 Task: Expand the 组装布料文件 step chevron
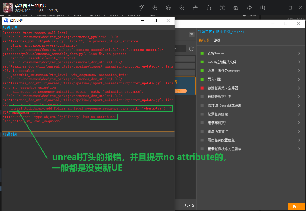click(x=299, y=123)
